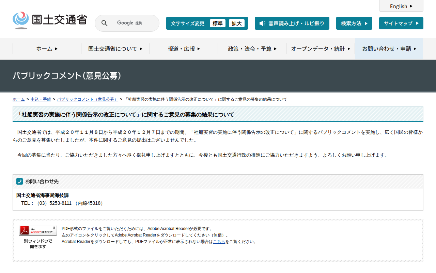Click the speaker icon for 音声読み上げ
Image resolution: width=436 pixels, height=273 pixels.
coord(262,23)
